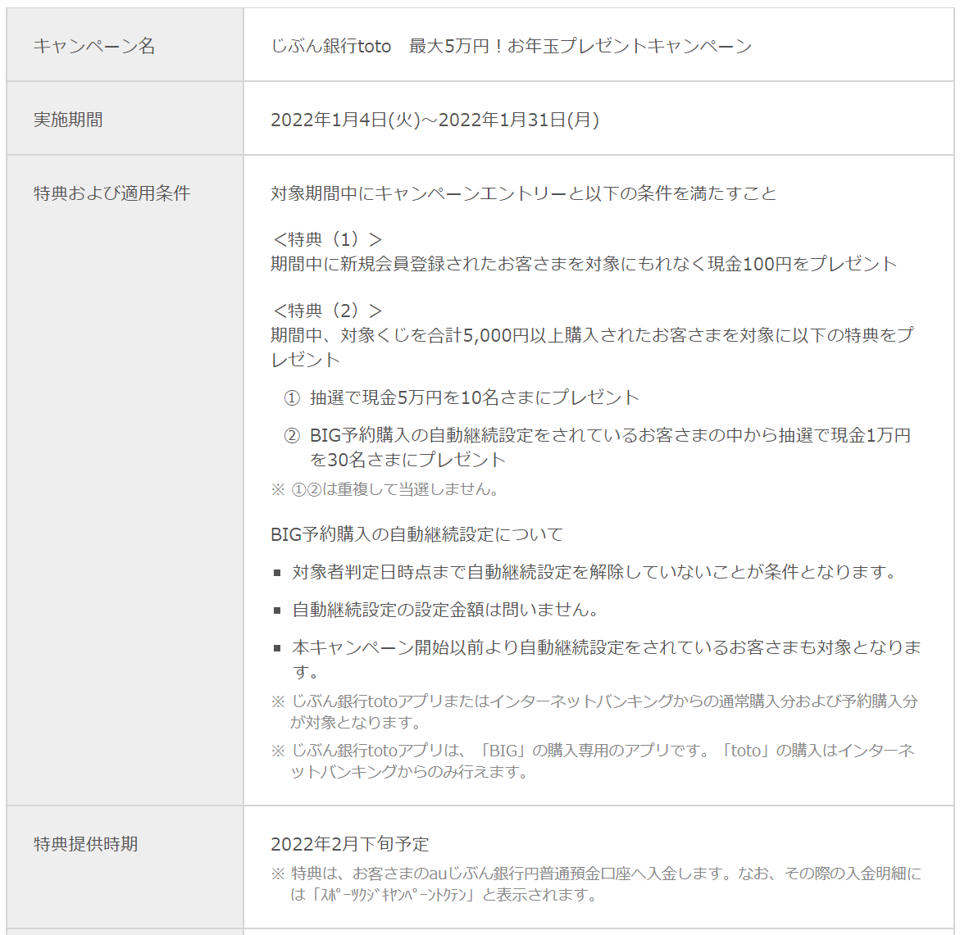Select the date range '2022年1月4日(火)~2022年1月31日(月)'
The width and height of the screenshot is (960, 935).
[435, 120]
